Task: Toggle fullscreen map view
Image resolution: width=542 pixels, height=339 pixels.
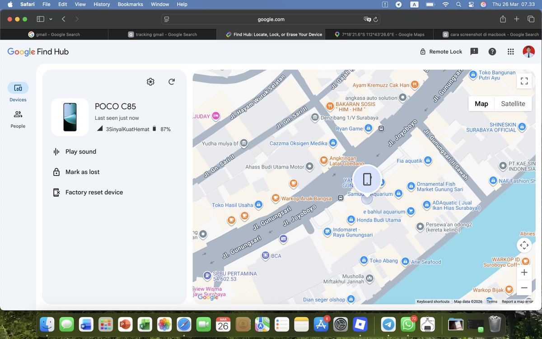Action: (x=524, y=81)
